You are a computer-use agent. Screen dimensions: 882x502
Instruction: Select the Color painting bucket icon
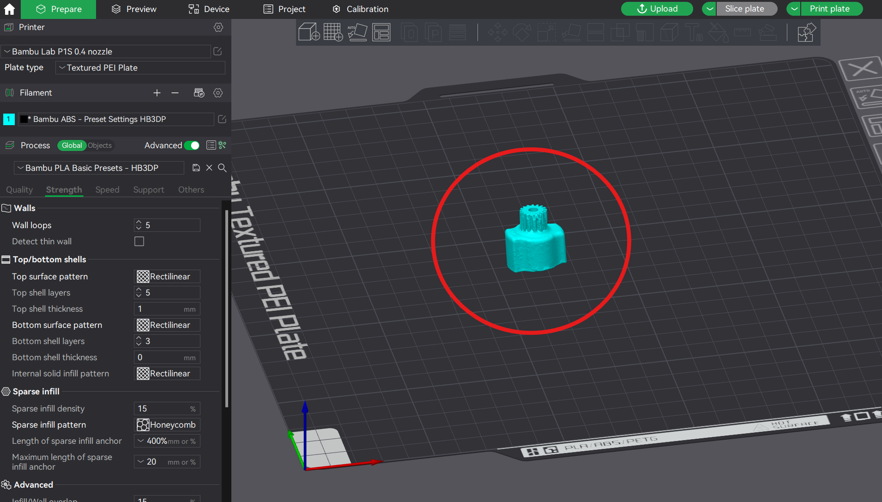pyautogui.click(x=718, y=33)
